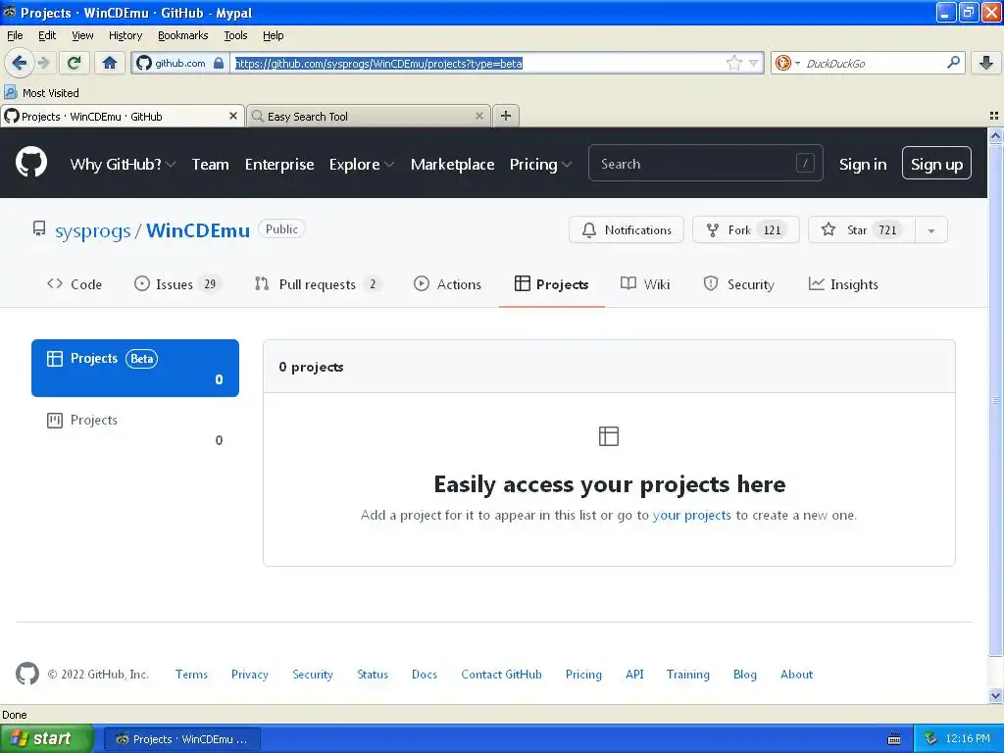The width and height of the screenshot is (1004, 753).
Task: Open the Bookmarks menu
Action: click(182, 35)
